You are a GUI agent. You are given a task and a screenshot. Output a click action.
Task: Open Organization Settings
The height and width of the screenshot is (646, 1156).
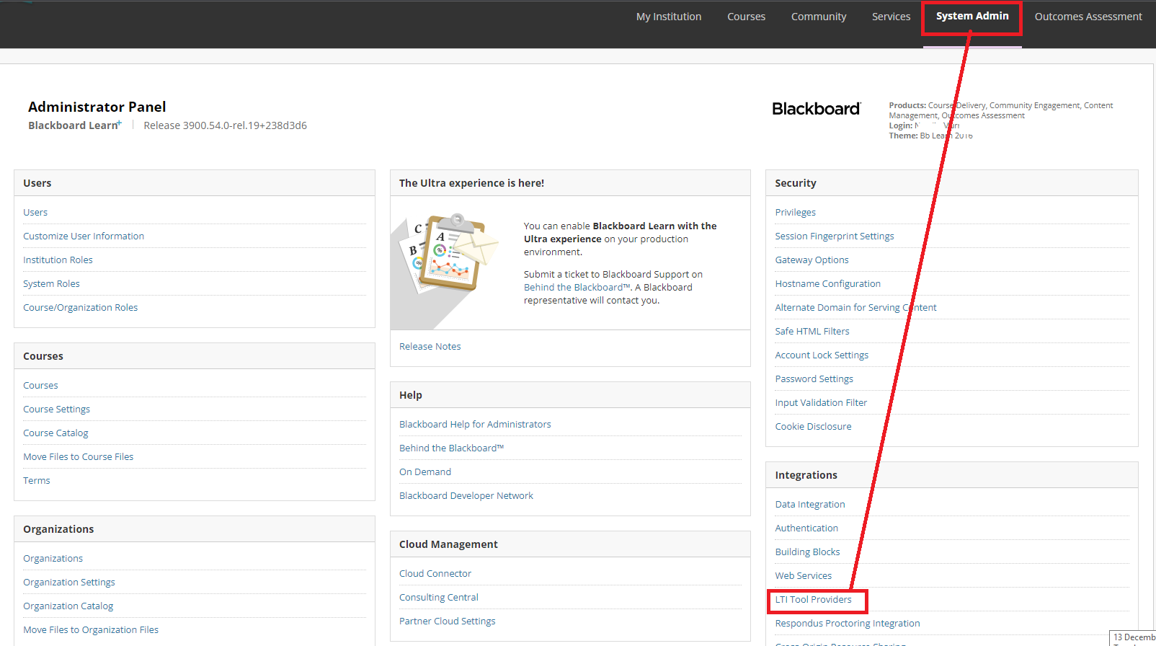click(69, 583)
